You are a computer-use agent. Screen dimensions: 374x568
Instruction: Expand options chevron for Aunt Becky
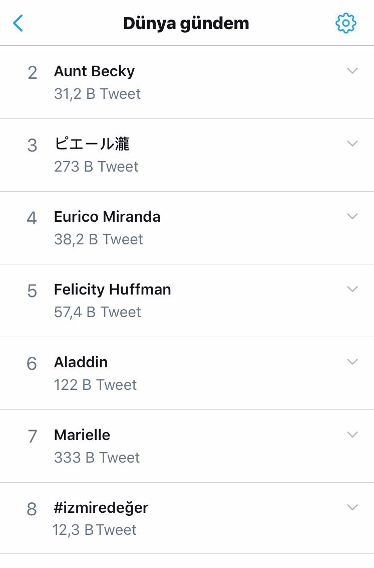click(352, 71)
